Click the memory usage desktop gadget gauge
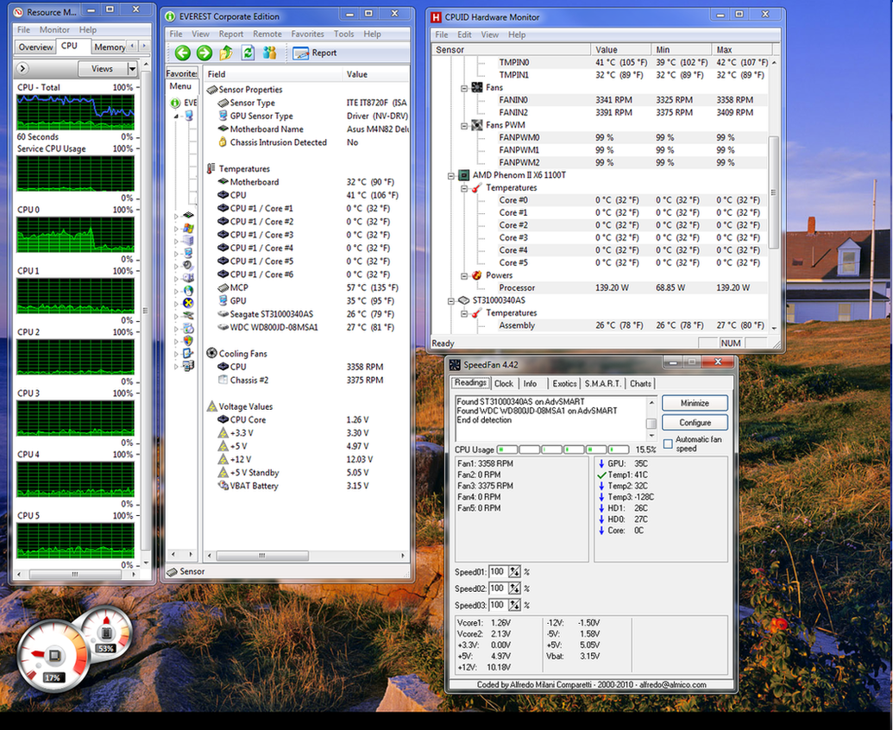This screenshot has width=893, height=730. pos(106,633)
